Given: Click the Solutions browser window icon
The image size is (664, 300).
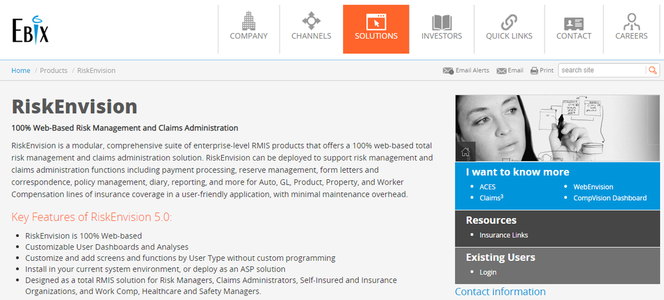Looking at the screenshot, I should click(376, 22).
